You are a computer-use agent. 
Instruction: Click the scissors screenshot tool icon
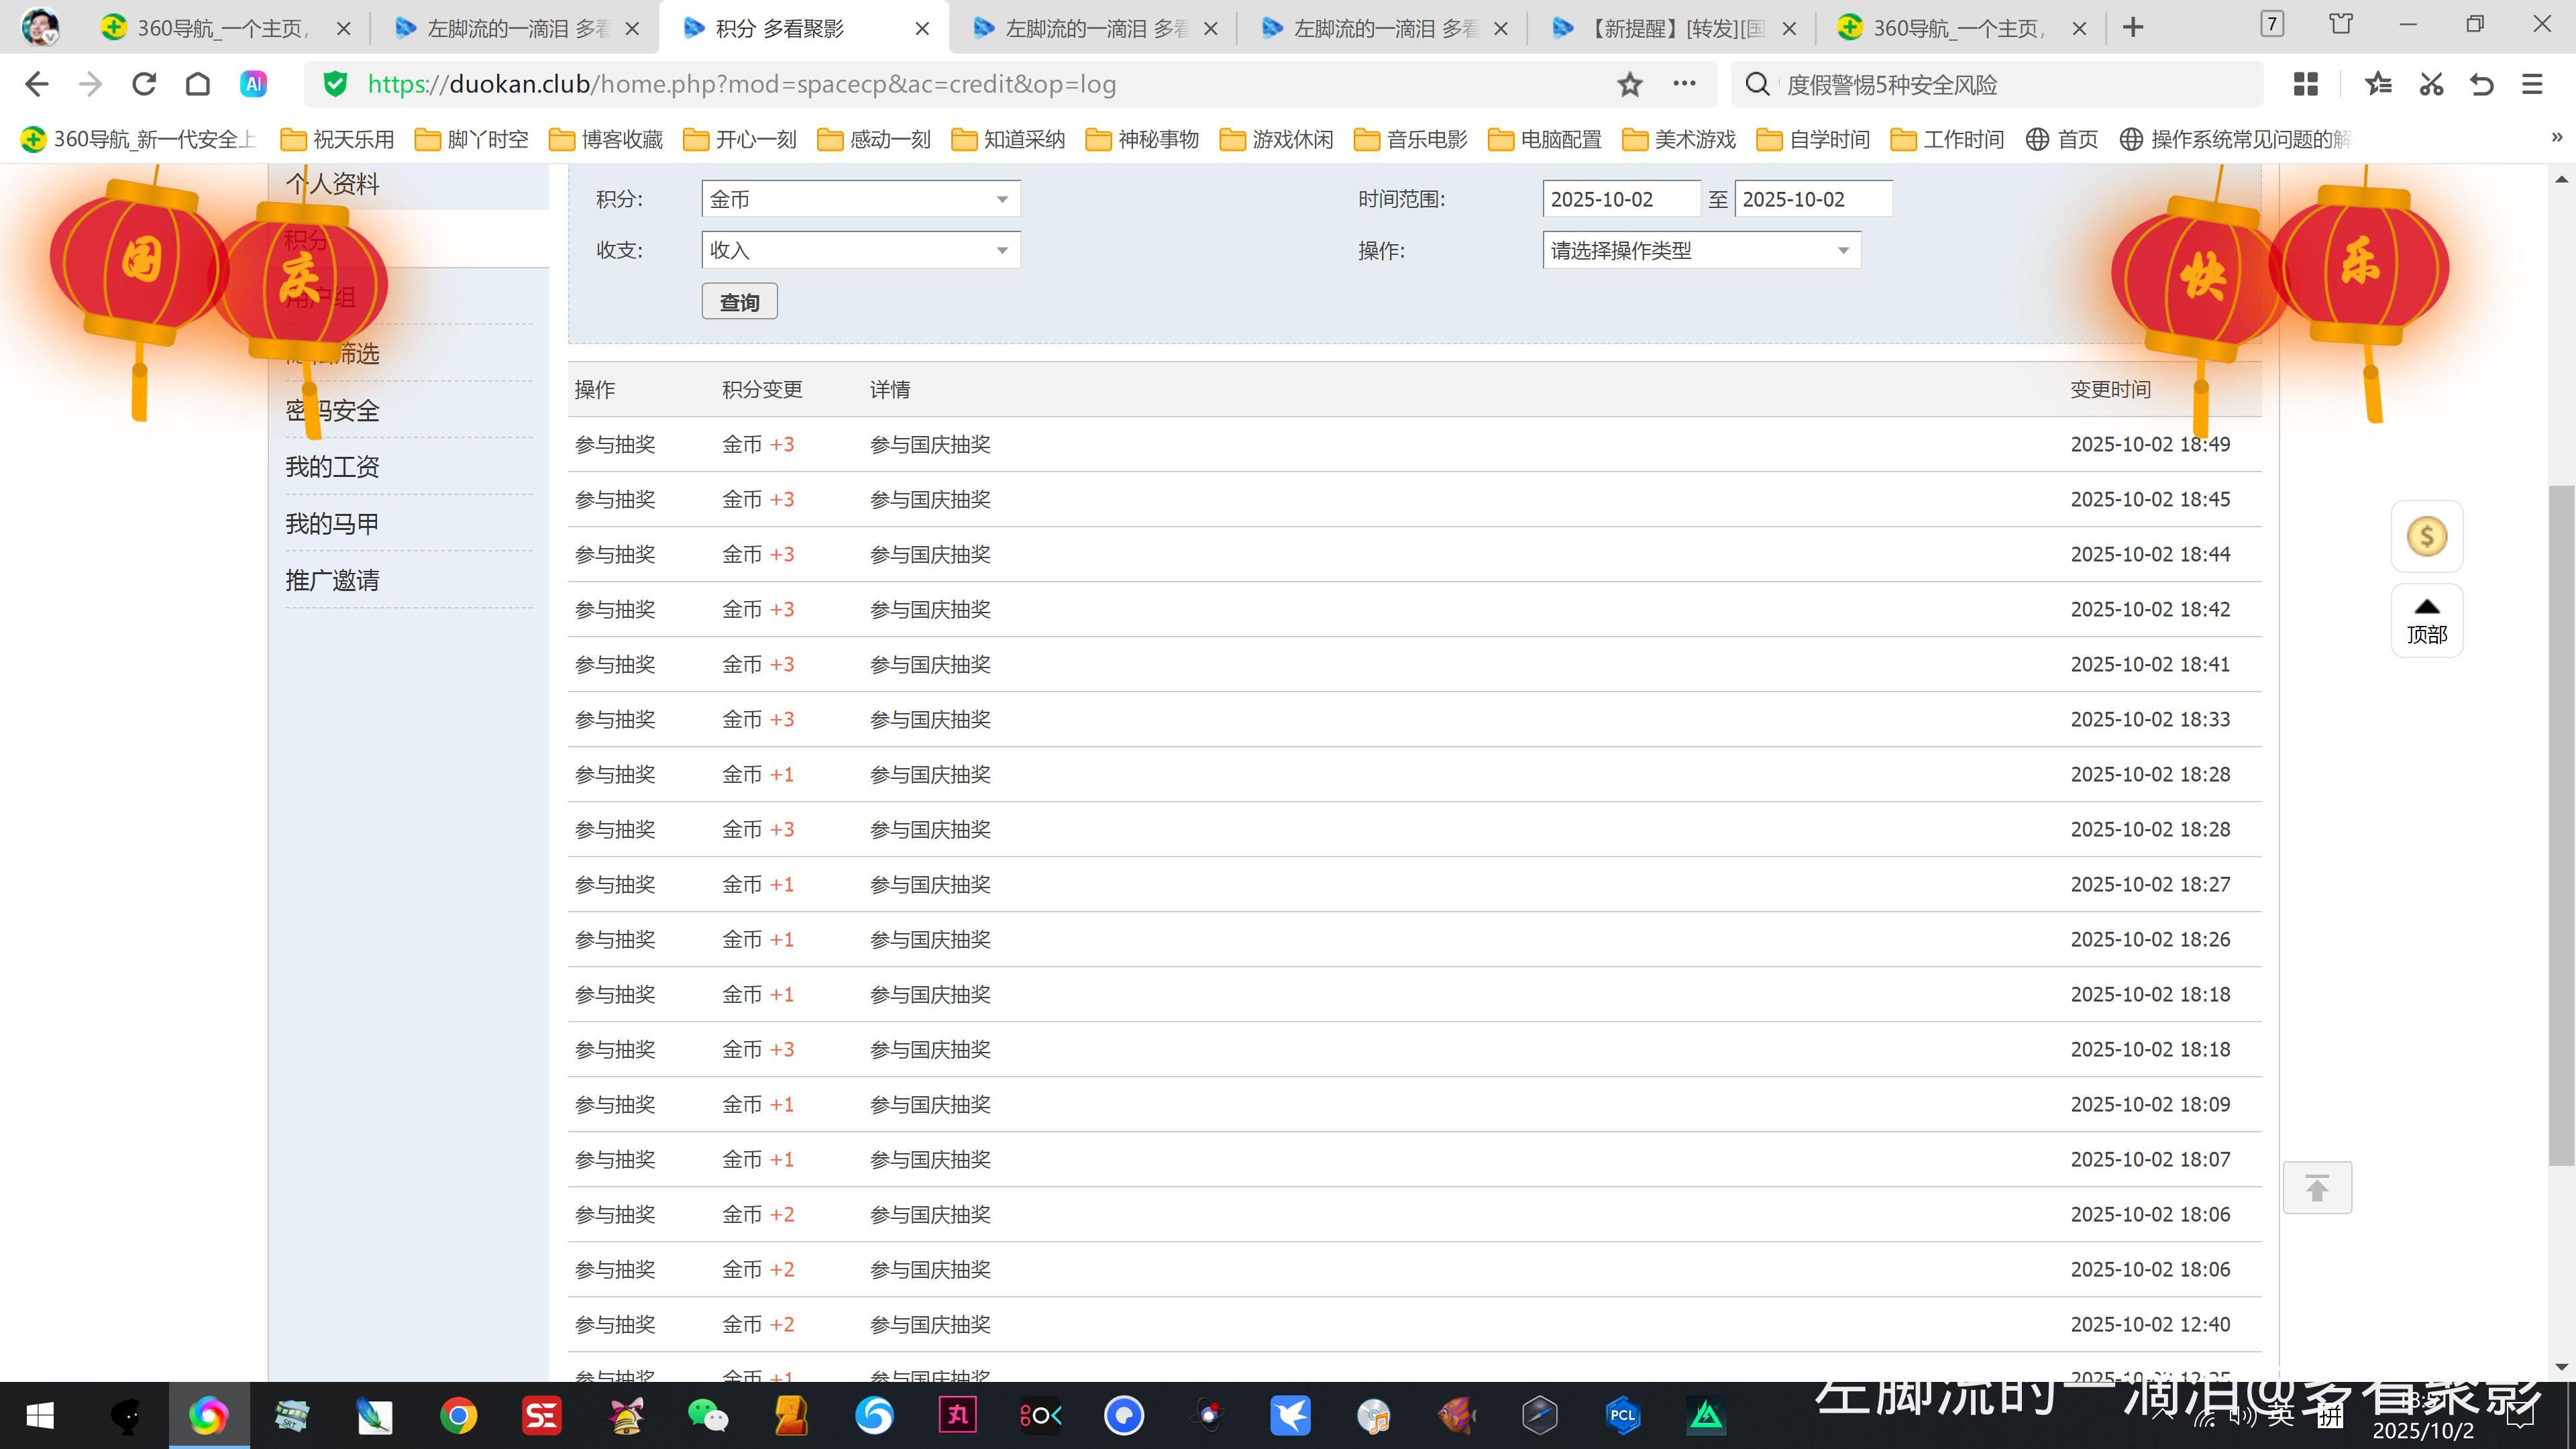click(x=2431, y=84)
